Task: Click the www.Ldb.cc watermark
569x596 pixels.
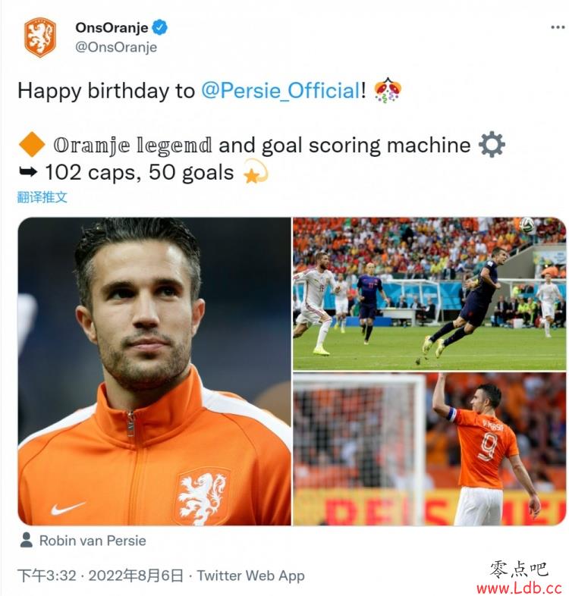Action: point(519,588)
